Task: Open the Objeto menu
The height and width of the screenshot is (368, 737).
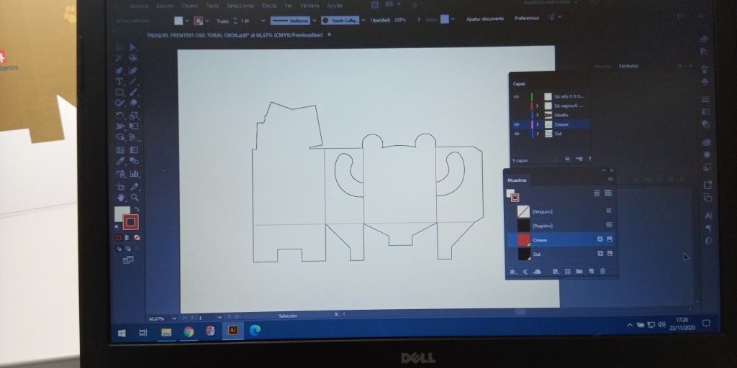Action: point(191,6)
